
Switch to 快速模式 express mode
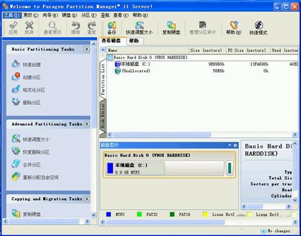click(258, 28)
